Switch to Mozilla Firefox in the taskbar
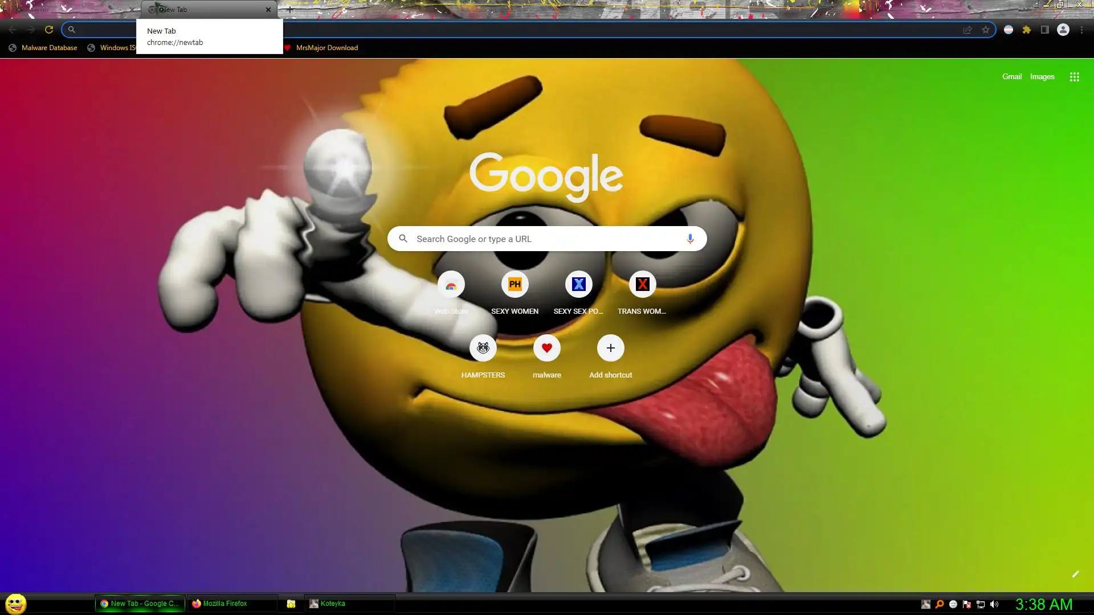Image resolution: width=1094 pixels, height=615 pixels. (x=224, y=604)
